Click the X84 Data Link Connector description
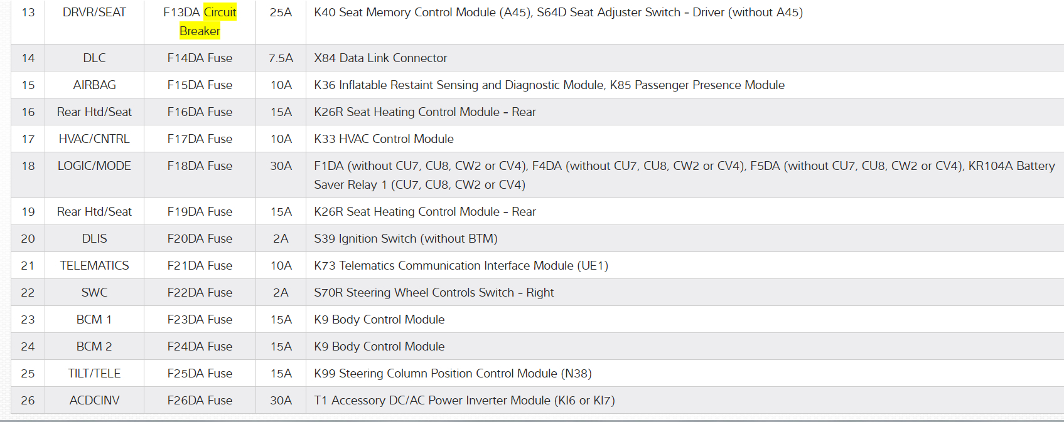The height and width of the screenshot is (422, 1064). 380,58
